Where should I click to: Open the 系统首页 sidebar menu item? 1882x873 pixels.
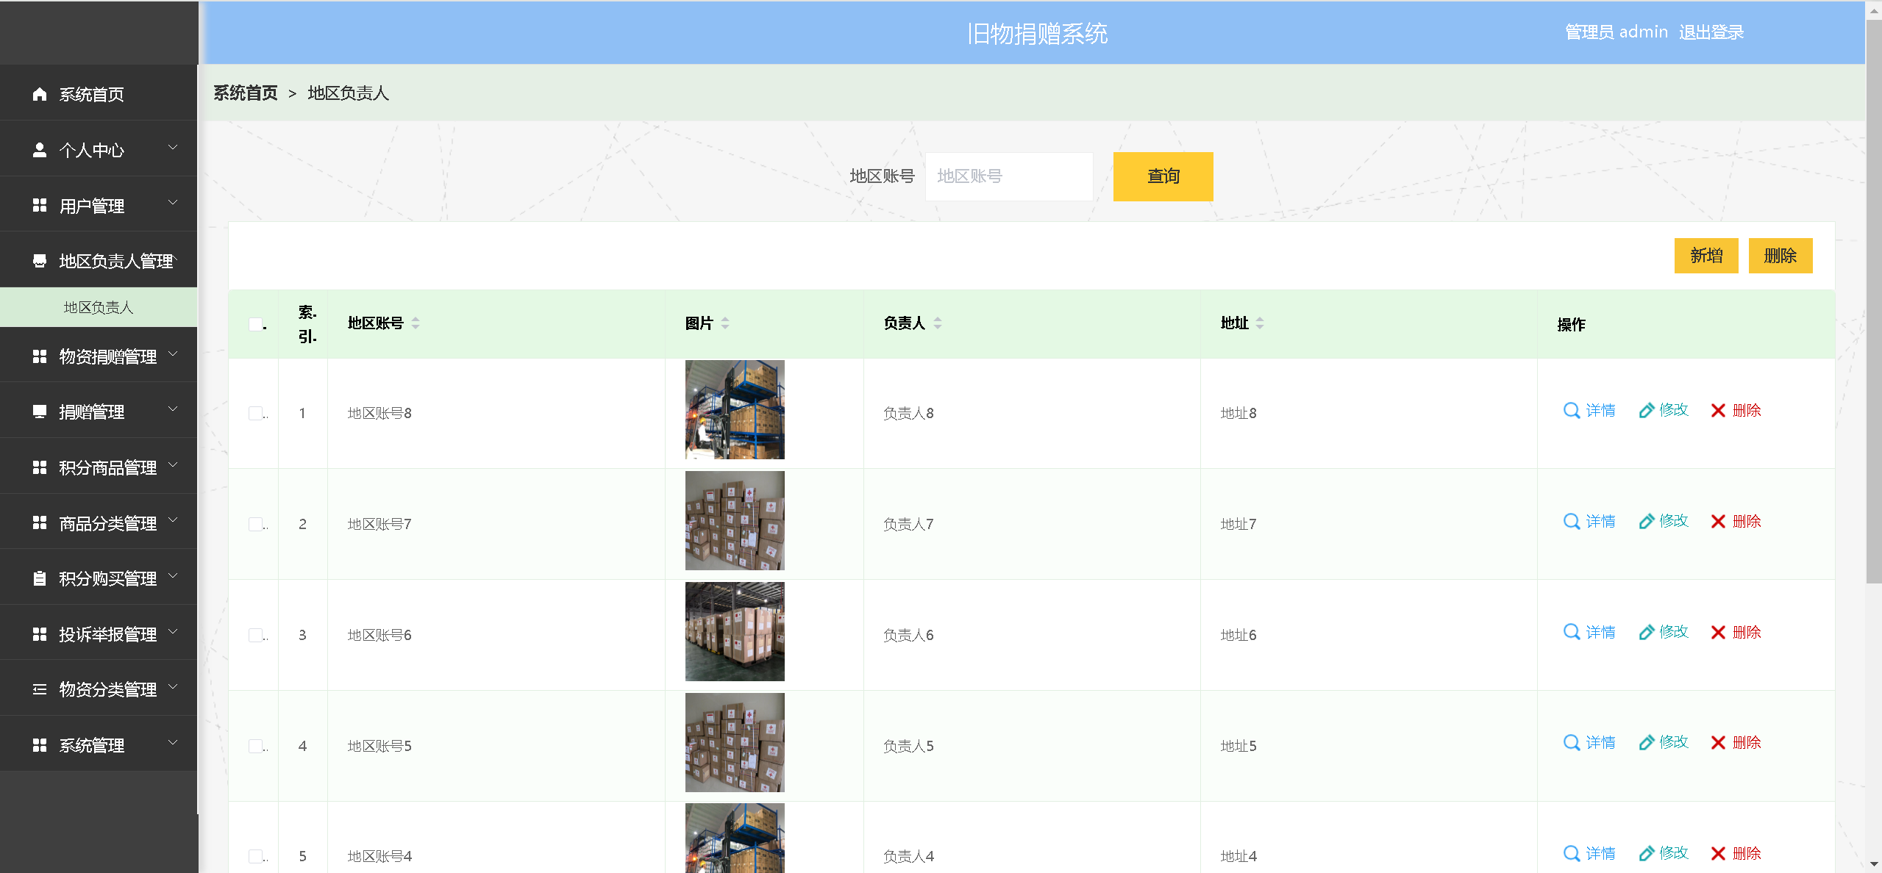pos(99,94)
